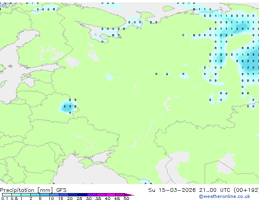
Task: Select the 1–2 mm legend color swatch
Action: coord(26,195)
